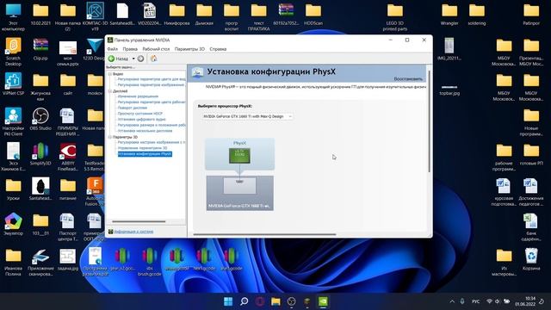Select the Этот компьютер desktop icon
This screenshot has width=551, height=310.
14,17
